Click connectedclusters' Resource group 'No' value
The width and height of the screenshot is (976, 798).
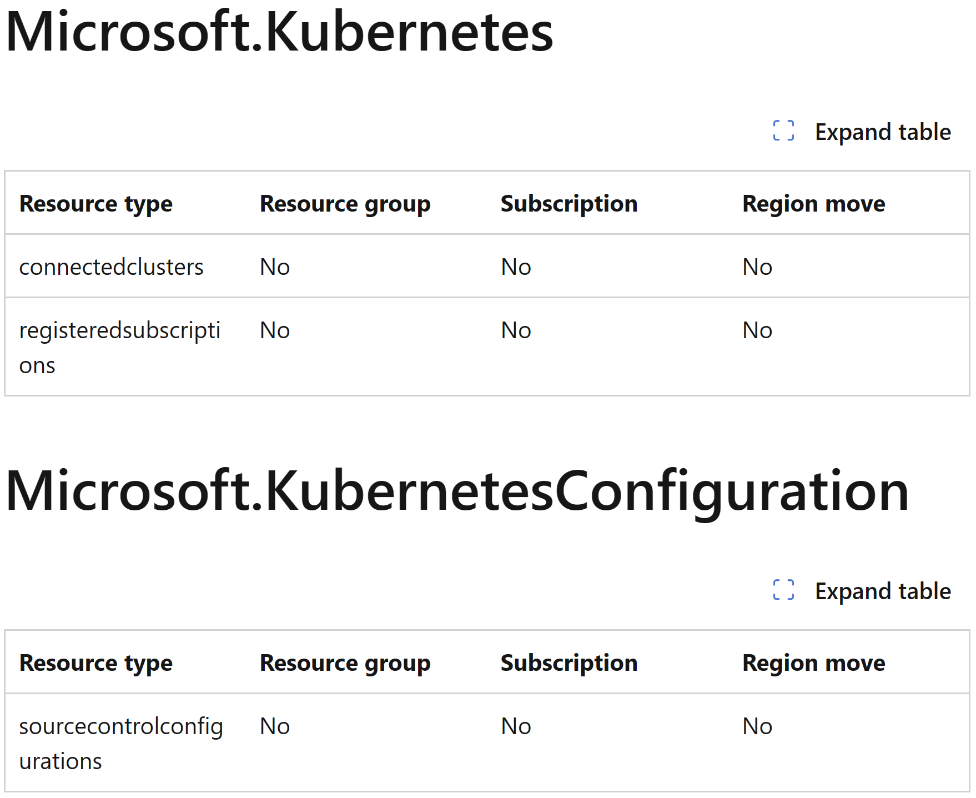point(275,267)
